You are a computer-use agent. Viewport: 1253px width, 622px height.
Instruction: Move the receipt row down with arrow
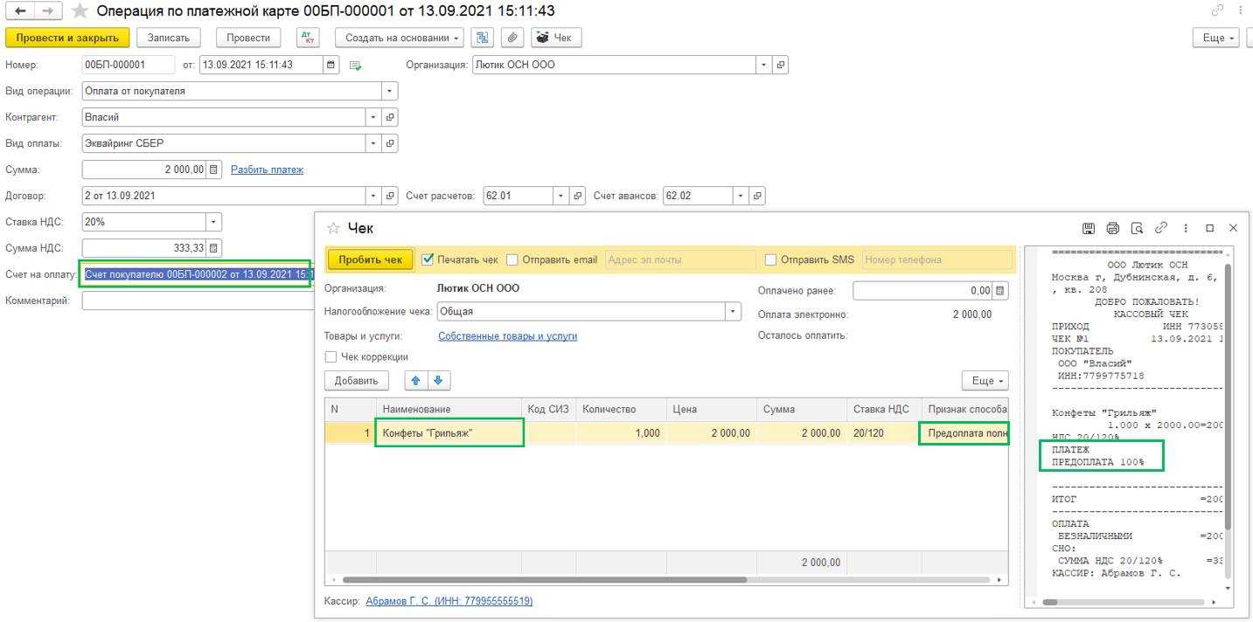point(438,381)
